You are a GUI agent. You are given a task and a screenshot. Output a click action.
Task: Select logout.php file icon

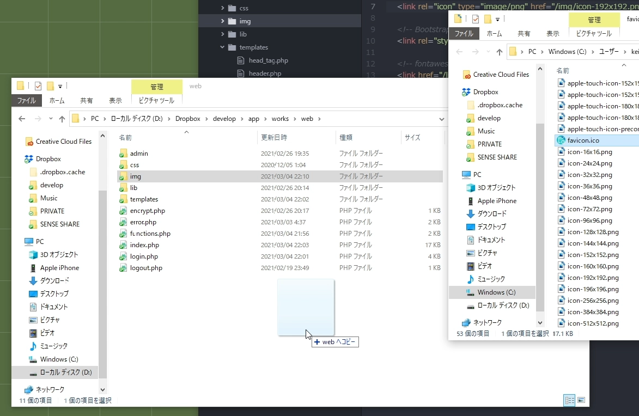(123, 268)
